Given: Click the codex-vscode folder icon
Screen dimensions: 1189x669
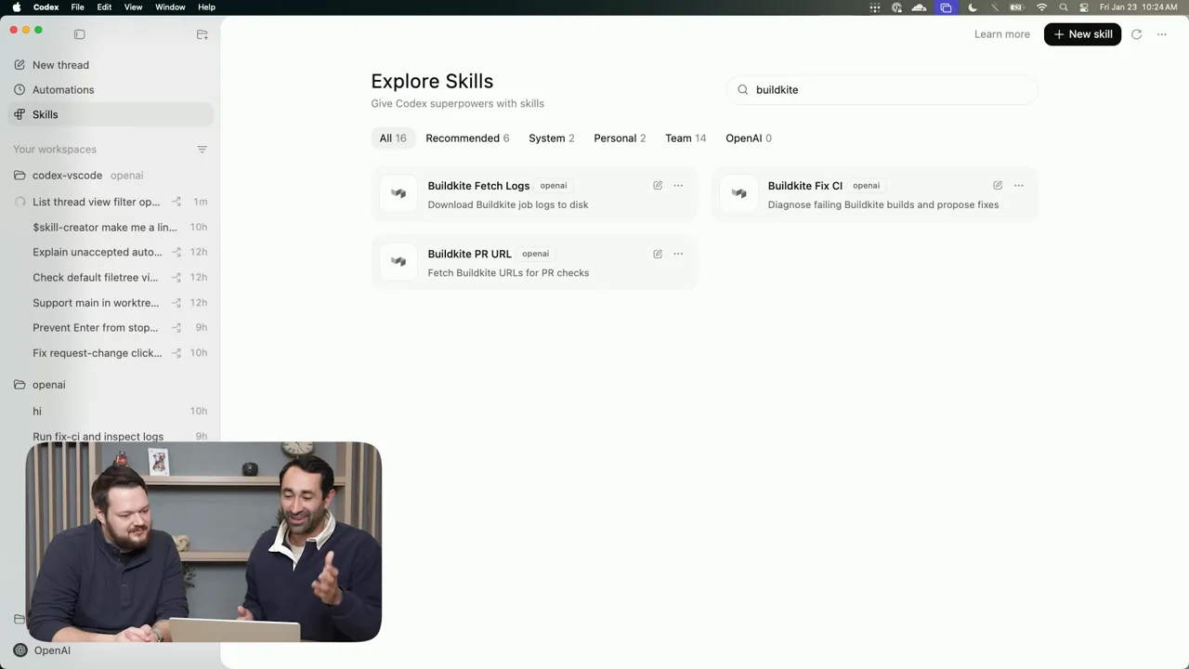Looking at the screenshot, I should (x=20, y=176).
